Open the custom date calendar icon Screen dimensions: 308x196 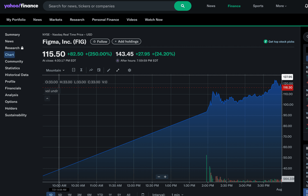pyautogui.click(x=143, y=195)
